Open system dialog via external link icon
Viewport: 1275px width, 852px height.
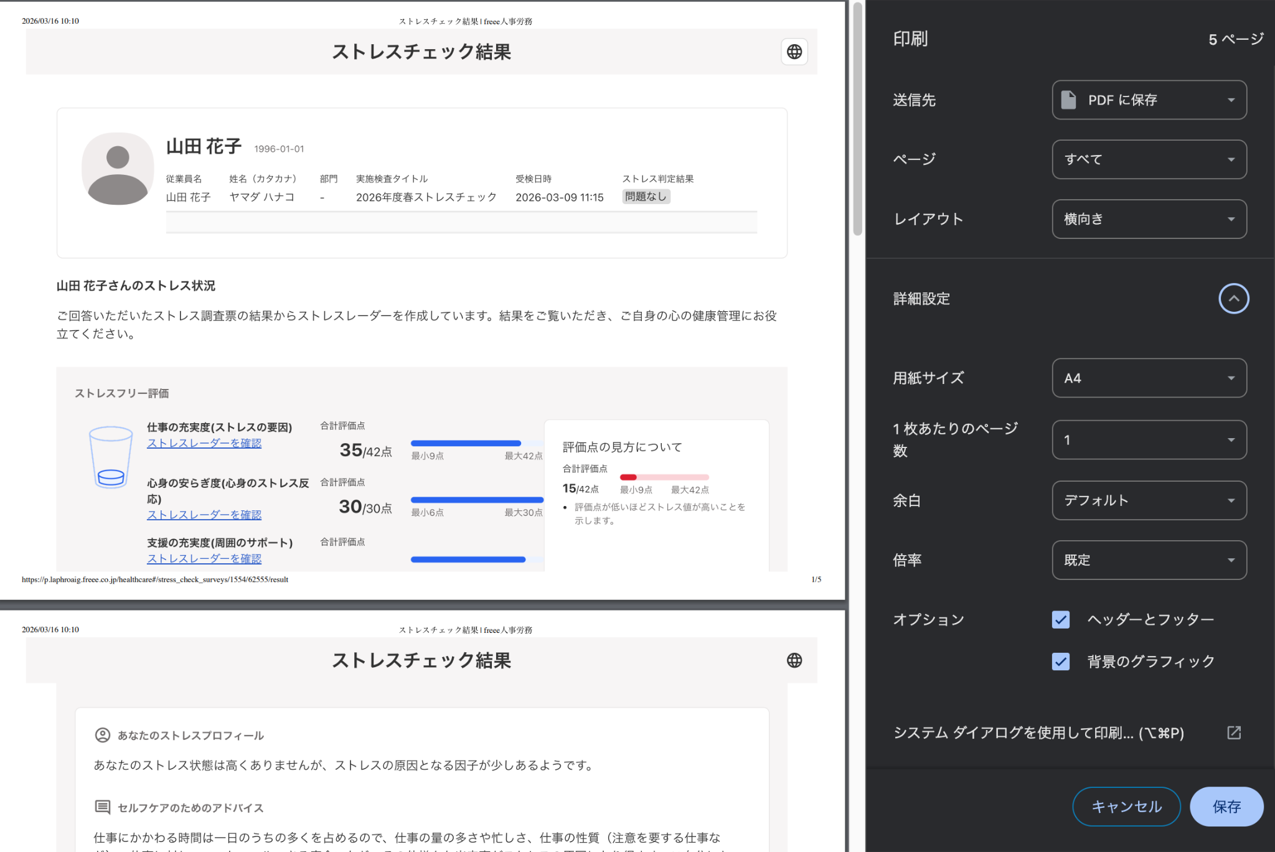(x=1233, y=733)
